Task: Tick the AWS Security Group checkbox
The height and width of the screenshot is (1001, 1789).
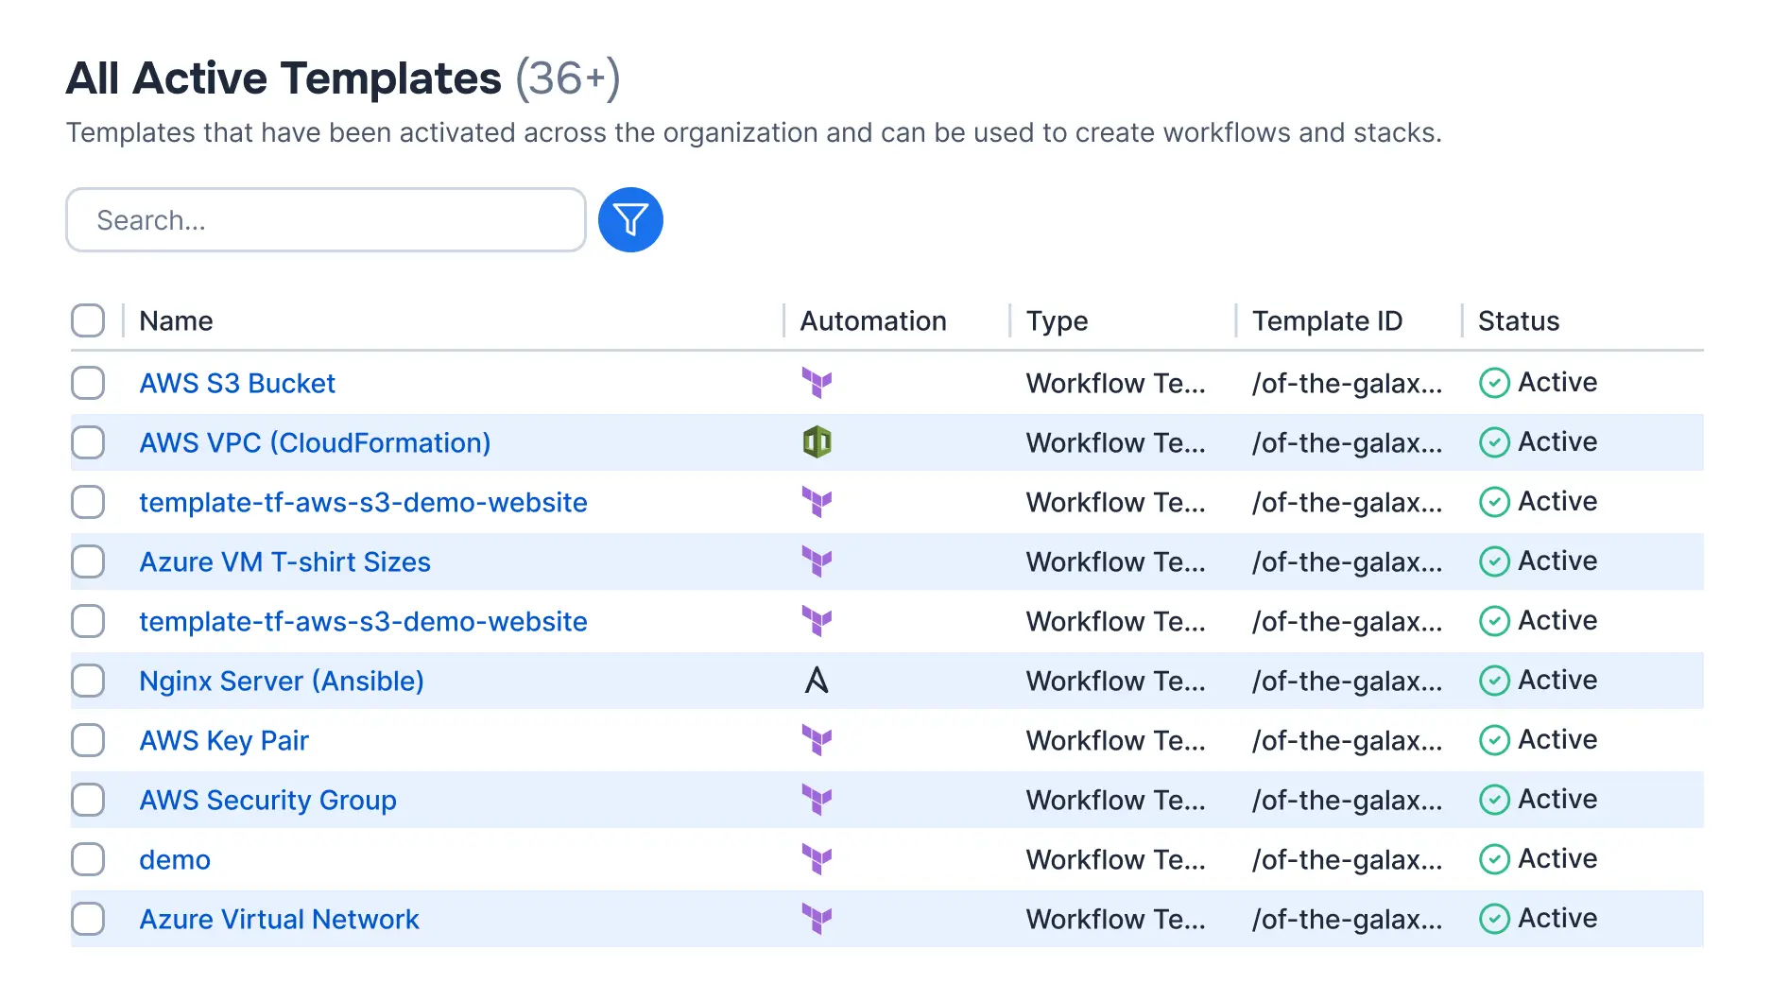Action: [x=88, y=800]
